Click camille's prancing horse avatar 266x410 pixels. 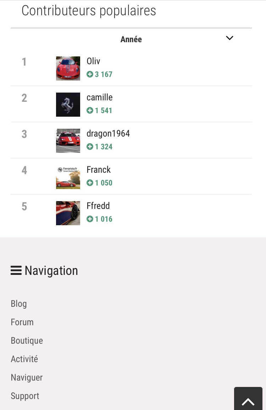tap(68, 105)
